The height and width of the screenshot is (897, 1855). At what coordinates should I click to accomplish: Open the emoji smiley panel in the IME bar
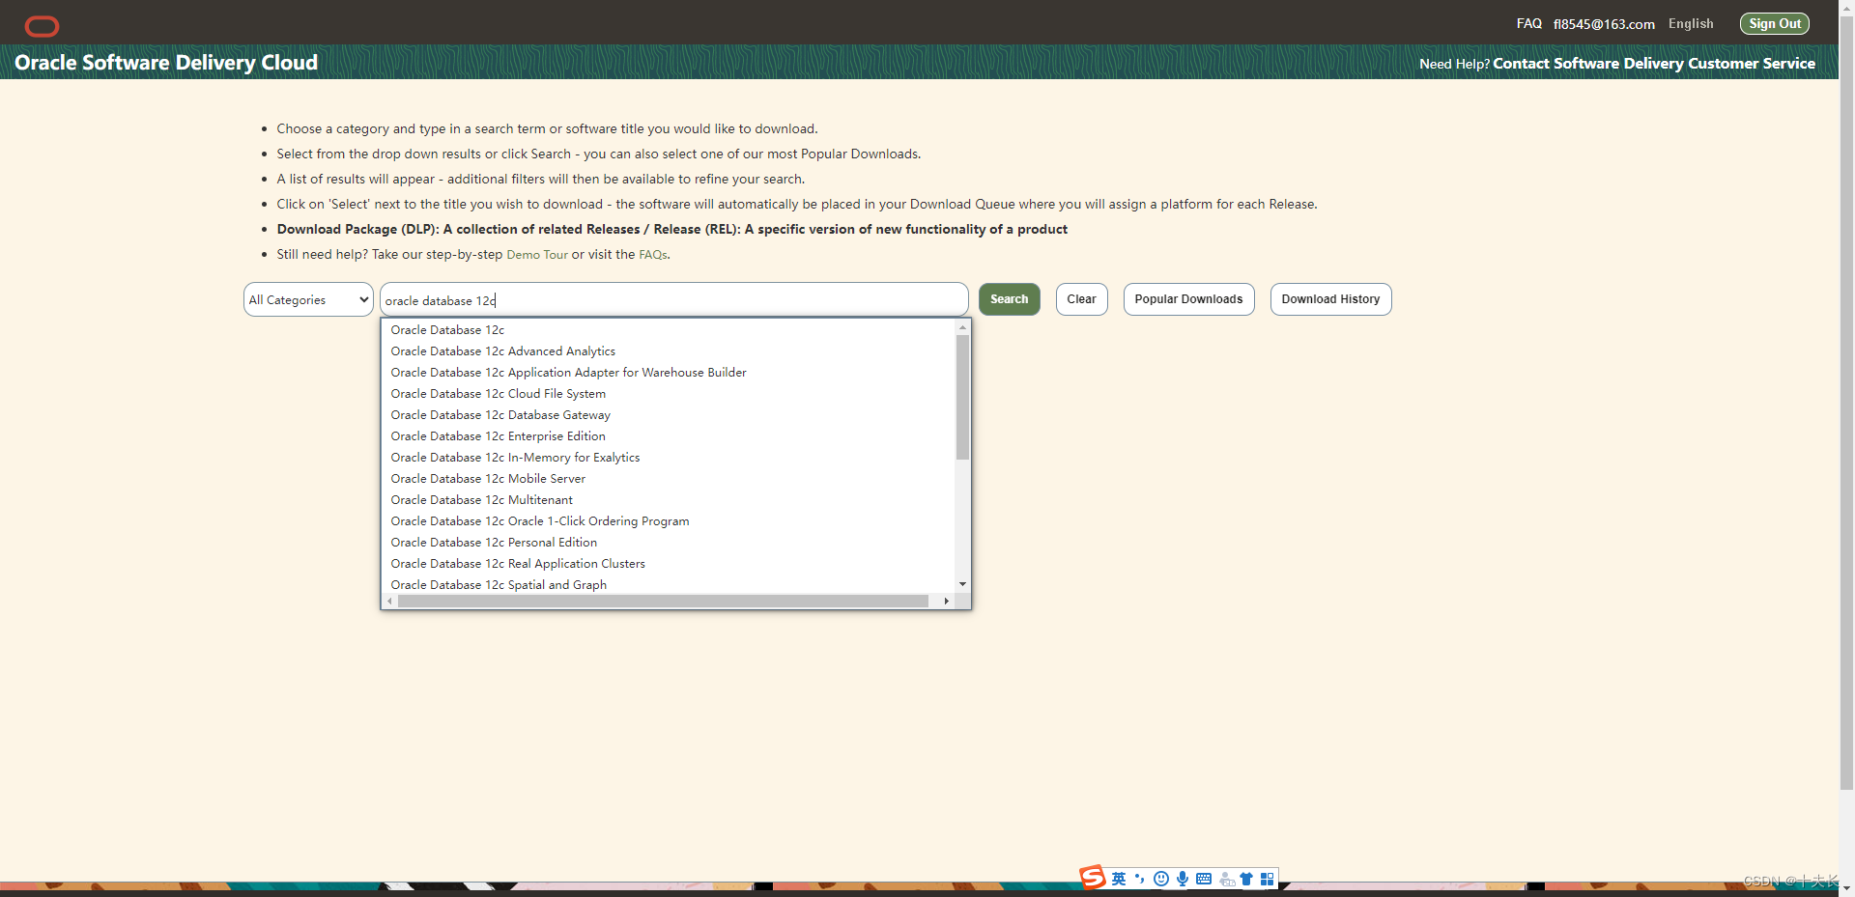[x=1161, y=879]
